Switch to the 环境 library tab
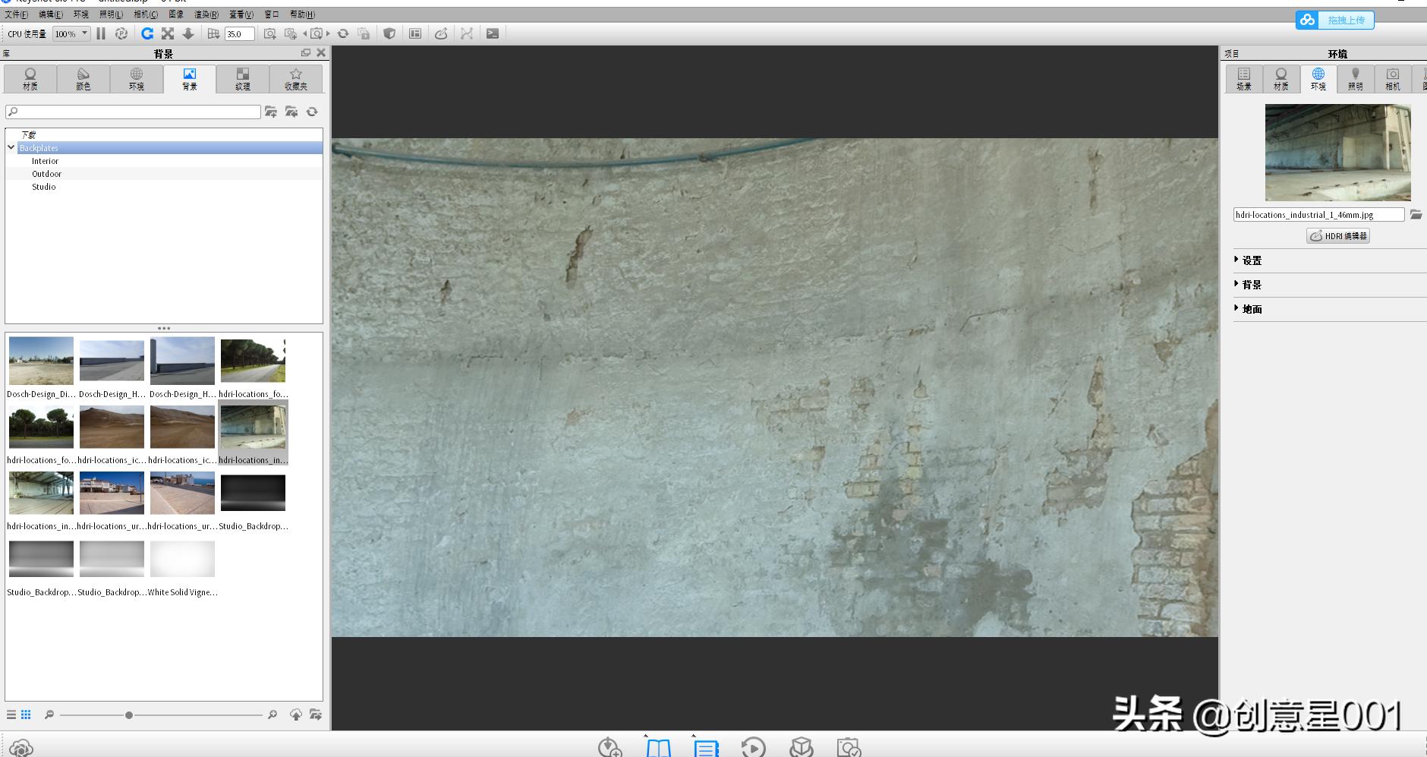Screen dimensions: 1427x757 tap(137, 79)
